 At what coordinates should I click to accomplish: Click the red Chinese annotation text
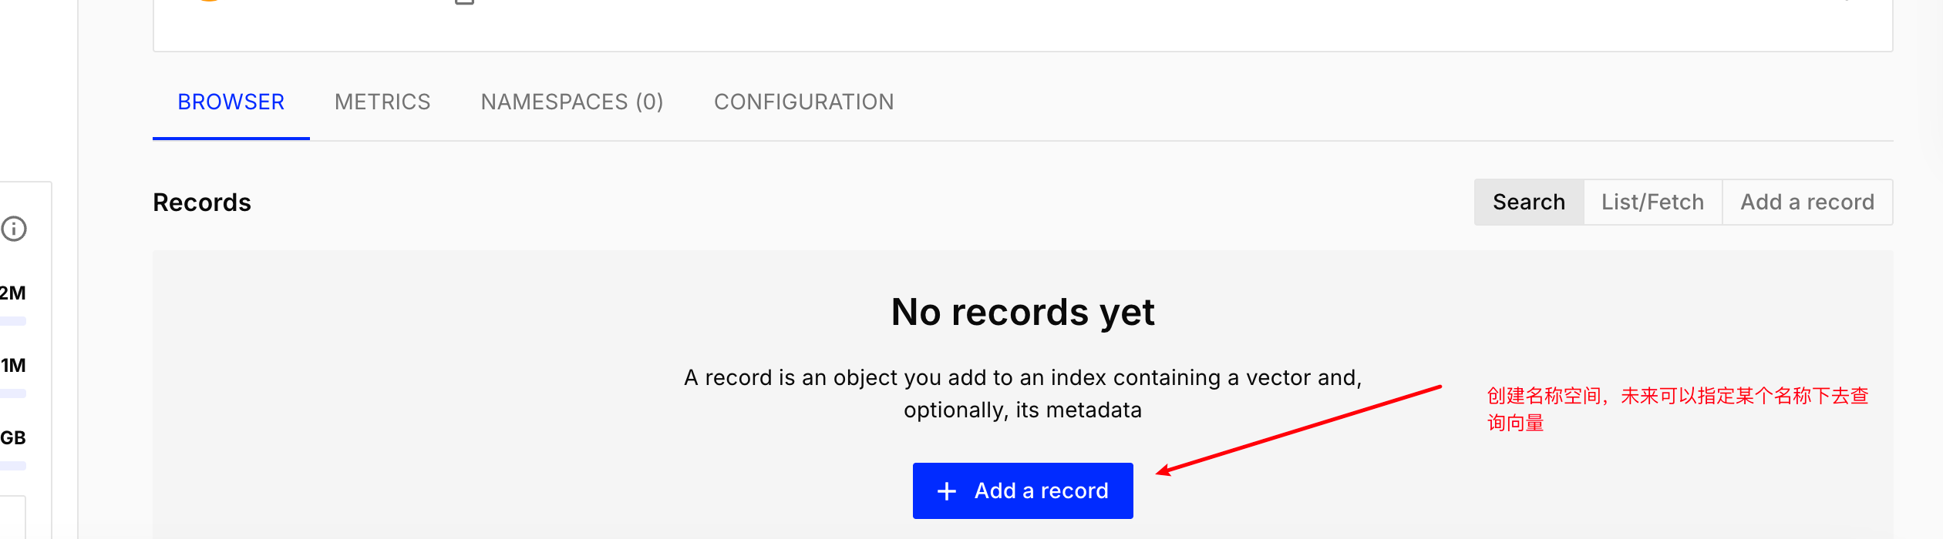pos(1678,409)
